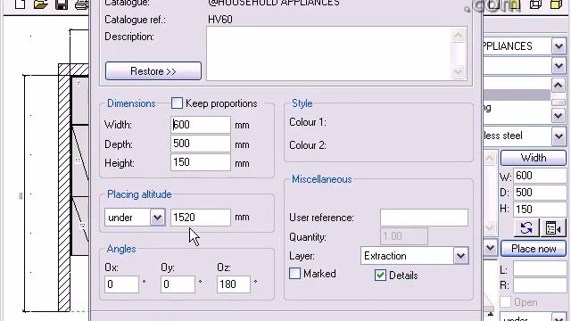Click the Ox angle field
The width and height of the screenshot is (571, 321).
click(x=121, y=284)
